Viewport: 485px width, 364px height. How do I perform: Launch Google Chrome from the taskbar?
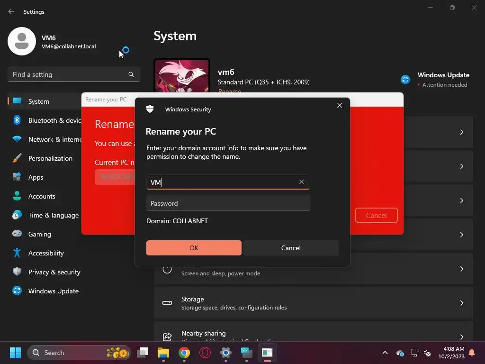[x=184, y=353]
